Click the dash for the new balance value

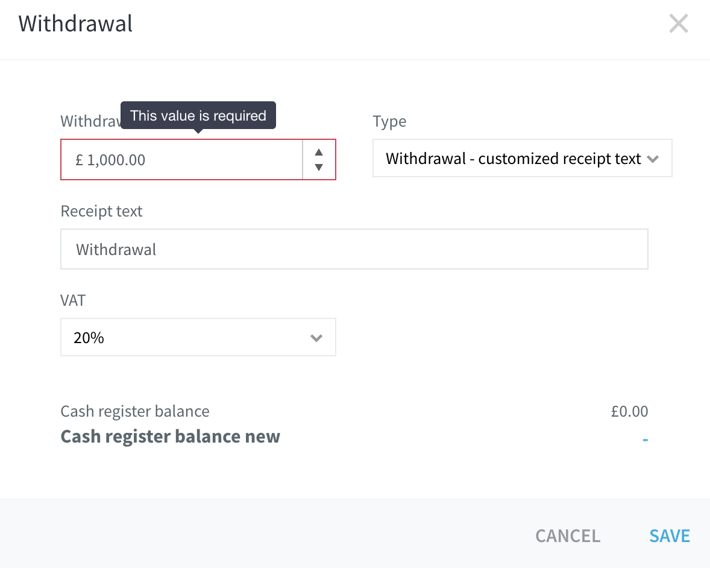[x=646, y=440]
